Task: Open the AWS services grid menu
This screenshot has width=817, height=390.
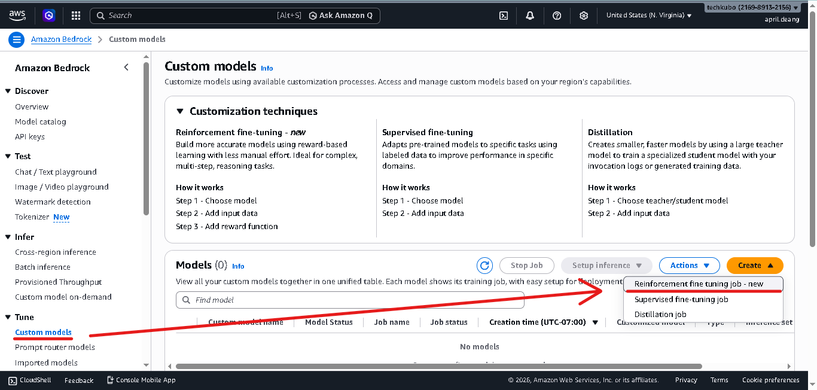Action: [x=75, y=15]
